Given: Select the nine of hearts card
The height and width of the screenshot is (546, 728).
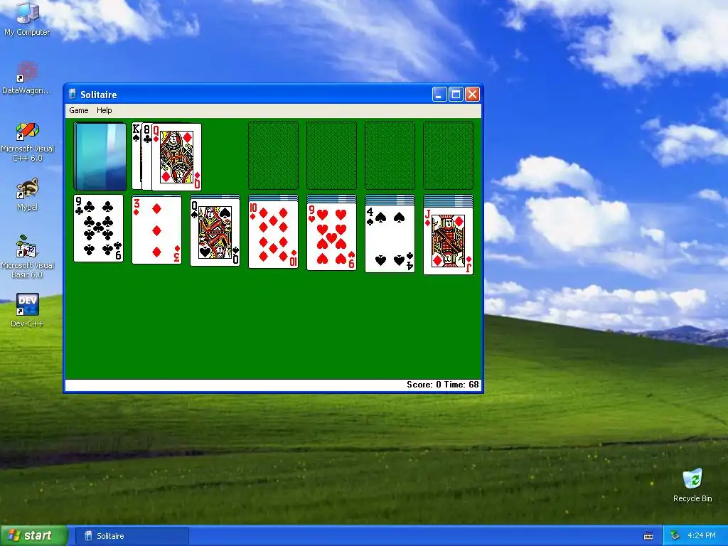Looking at the screenshot, I should coord(331,236).
